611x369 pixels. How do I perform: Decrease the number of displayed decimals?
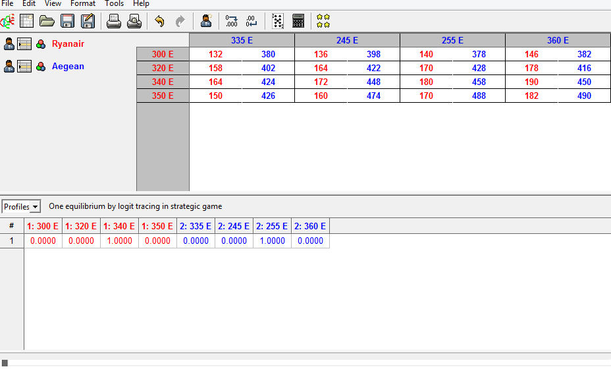point(252,21)
